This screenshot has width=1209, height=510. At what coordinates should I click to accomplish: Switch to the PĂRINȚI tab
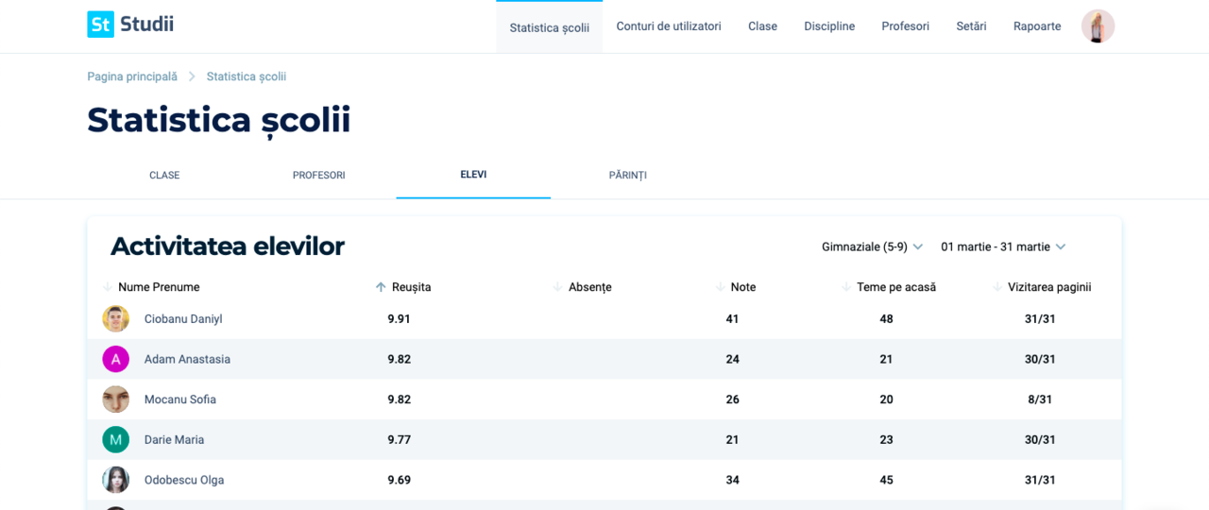point(628,176)
